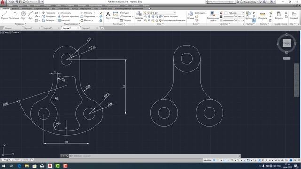301x169 pixels.
Task: Toggle hardware acceleration blue circle in status bar
Action: 291,161
